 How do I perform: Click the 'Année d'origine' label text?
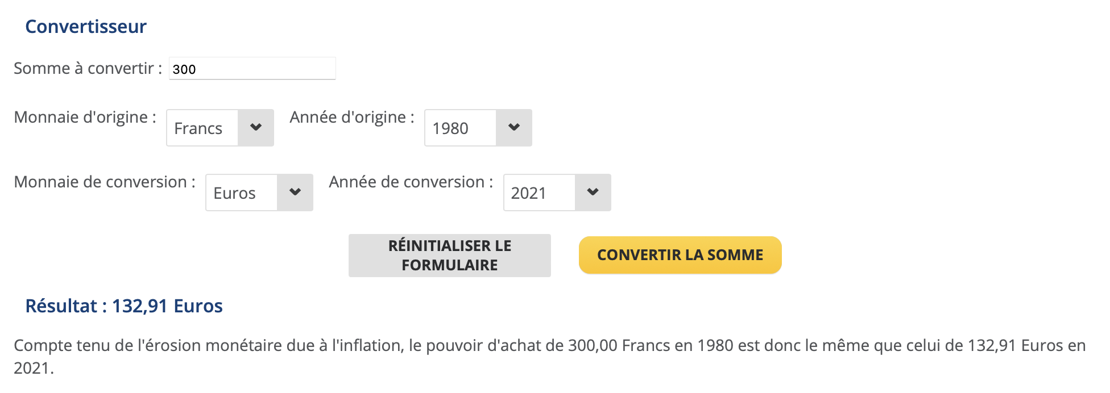tap(351, 117)
